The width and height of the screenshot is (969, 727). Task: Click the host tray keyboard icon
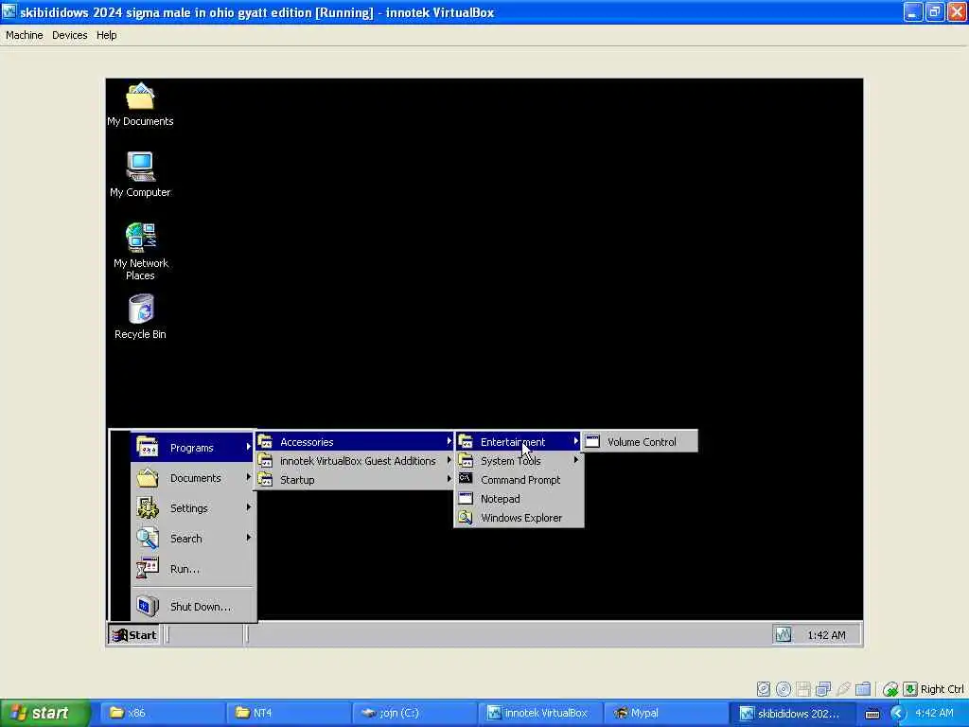click(872, 714)
